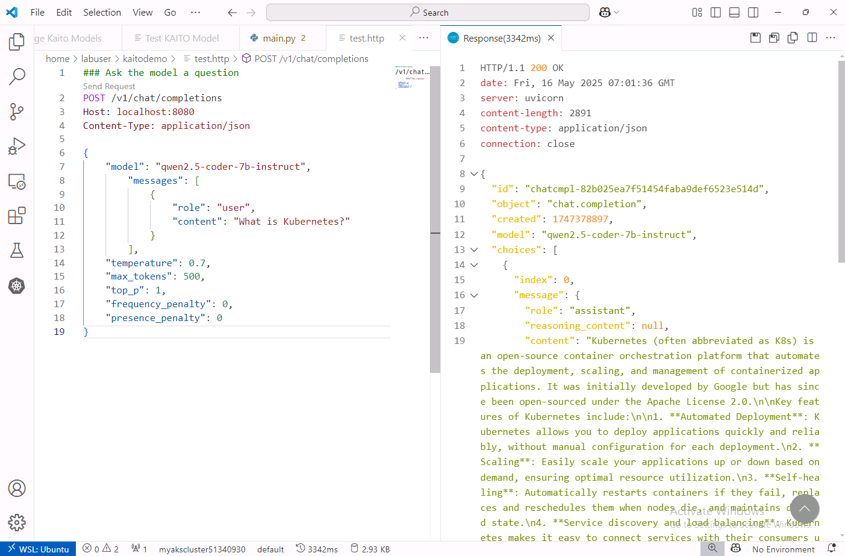Viewport: 845px width, 556px height.
Task: Click the WSL: Ubuntu remote indicator
Action: (39, 549)
